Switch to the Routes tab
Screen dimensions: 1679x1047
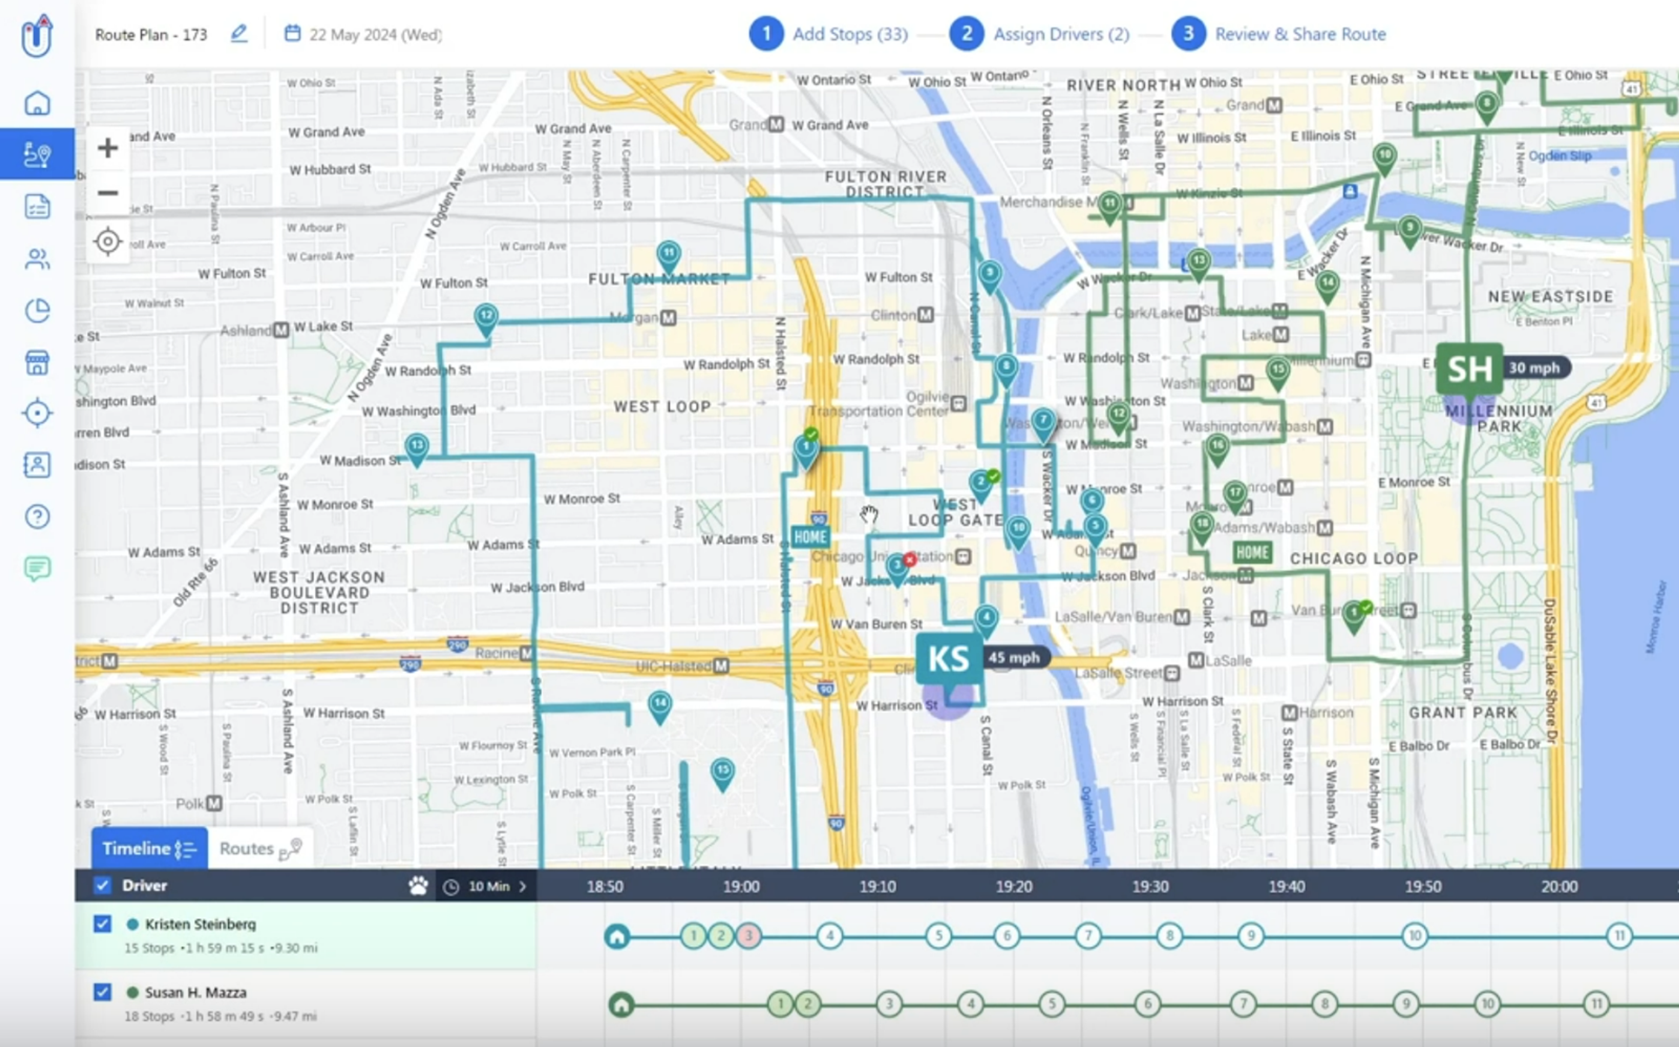tap(260, 848)
